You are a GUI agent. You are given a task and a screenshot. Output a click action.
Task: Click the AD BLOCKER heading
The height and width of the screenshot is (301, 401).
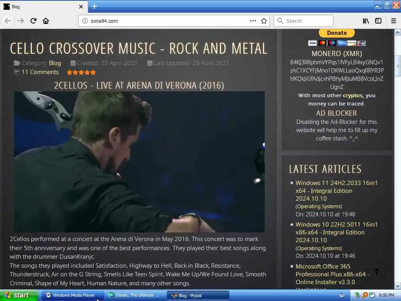pyautogui.click(x=336, y=113)
